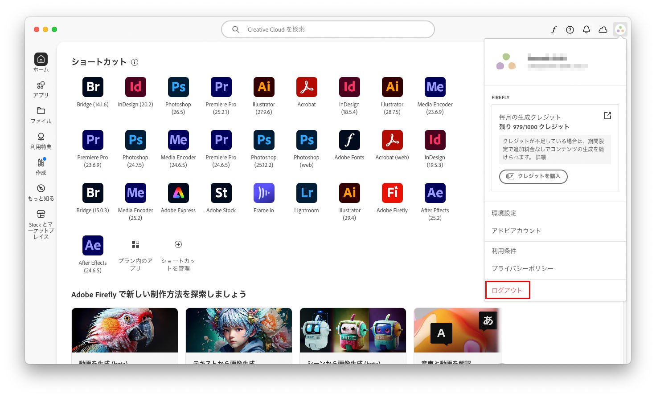Click ログアウト to sign out
Image resolution: width=656 pixels, height=397 pixels.
507,290
